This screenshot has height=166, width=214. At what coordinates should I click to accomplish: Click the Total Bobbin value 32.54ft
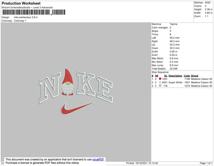click(173, 69)
